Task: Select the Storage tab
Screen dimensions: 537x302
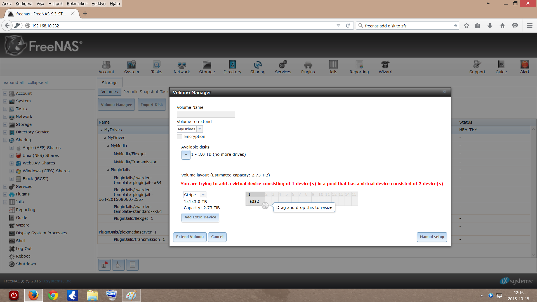Action: pyautogui.click(x=110, y=83)
